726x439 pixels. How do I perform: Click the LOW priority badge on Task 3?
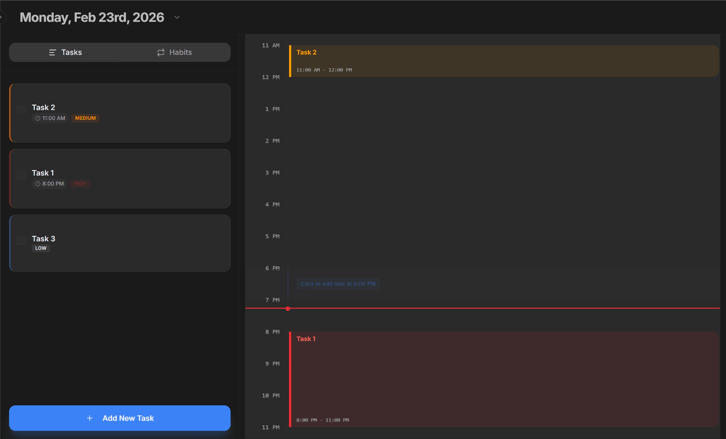41,248
